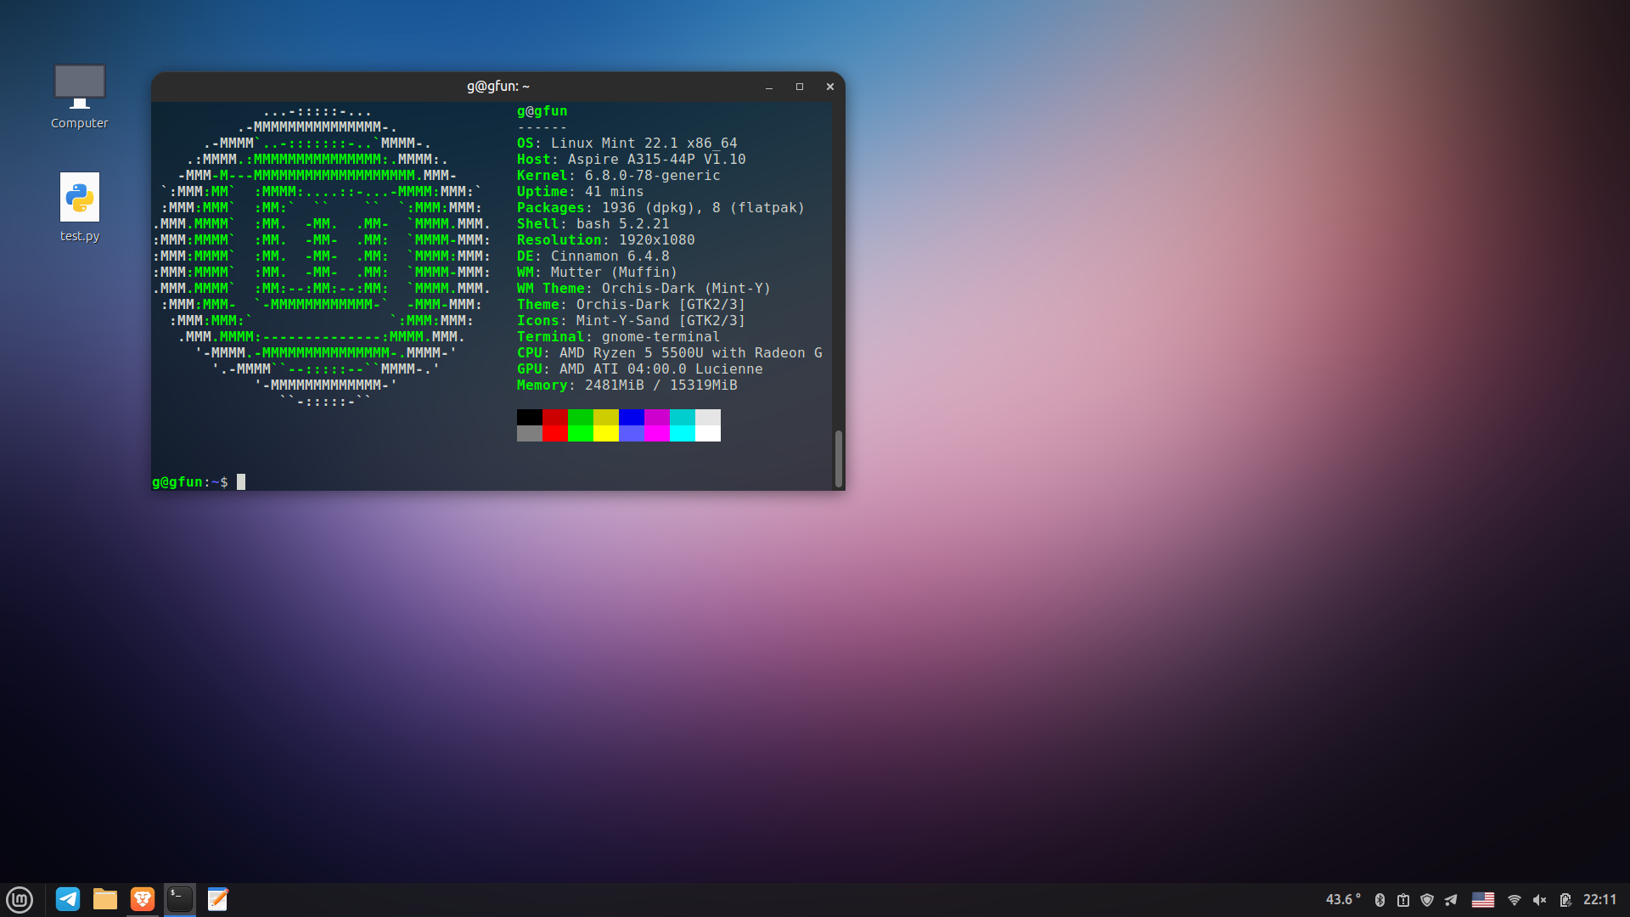
Task: Click the terminal taskbar icon
Action: (x=180, y=899)
